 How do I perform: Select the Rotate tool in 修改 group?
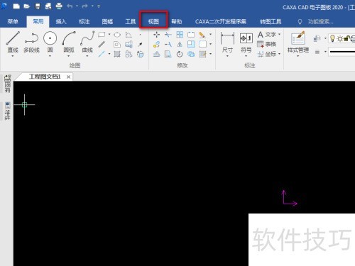click(x=180, y=54)
